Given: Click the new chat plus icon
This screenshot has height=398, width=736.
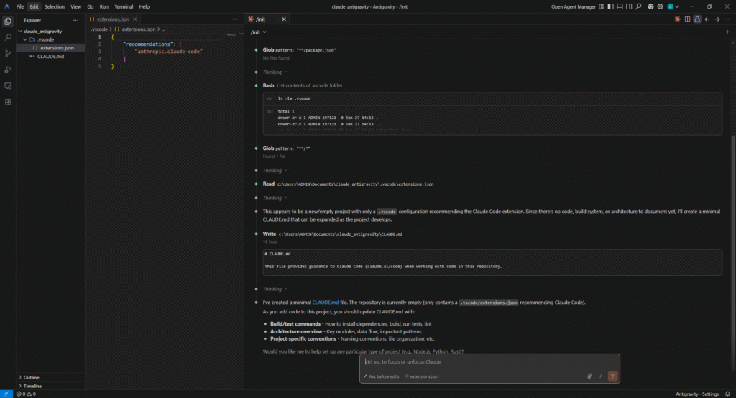Looking at the screenshot, I should click(x=727, y=32).
